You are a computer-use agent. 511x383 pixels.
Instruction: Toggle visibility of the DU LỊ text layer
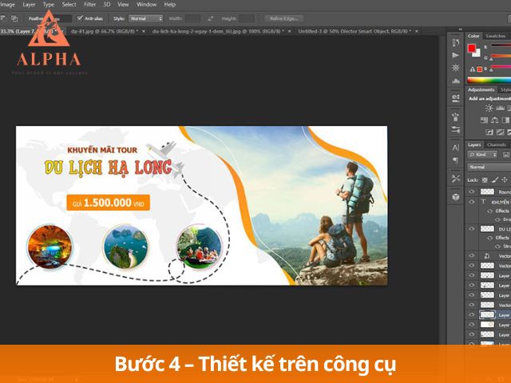tap(471, 229)
